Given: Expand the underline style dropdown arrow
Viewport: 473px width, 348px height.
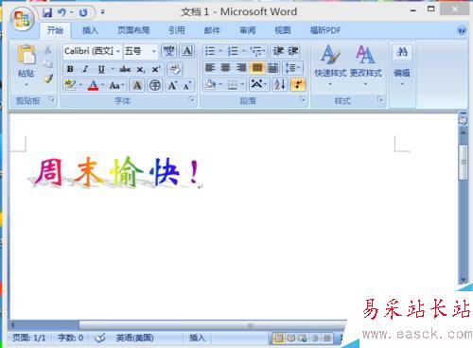Looking at the screenshot, I should click(113, 69).
